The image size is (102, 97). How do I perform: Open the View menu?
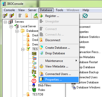point(21,10)
